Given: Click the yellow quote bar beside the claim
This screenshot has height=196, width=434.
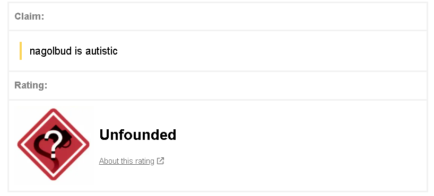Looking at the screenshot, I should (x=21, y=51).
